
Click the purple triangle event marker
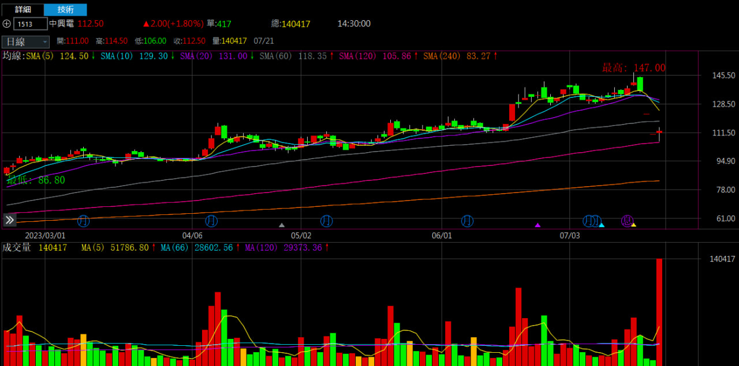click(538, 225)
